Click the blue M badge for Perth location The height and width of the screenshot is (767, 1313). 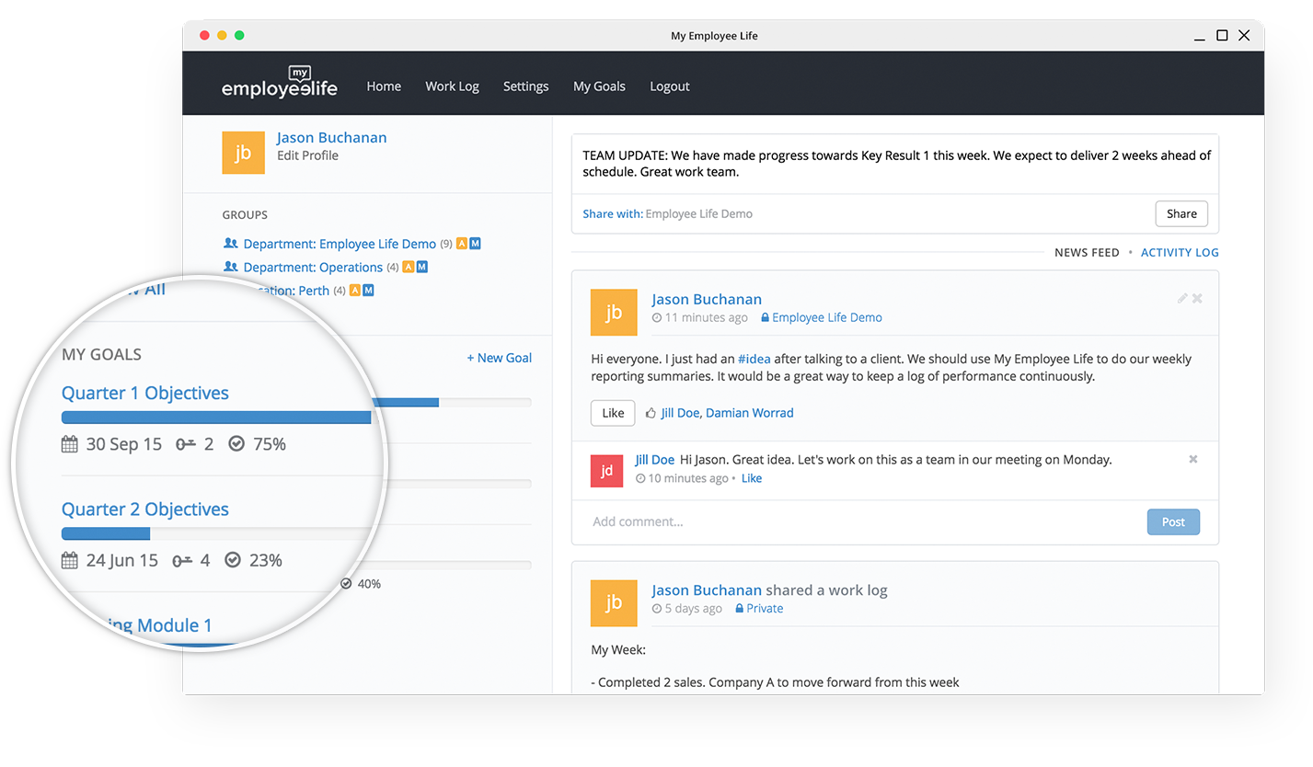click(368, 291)
